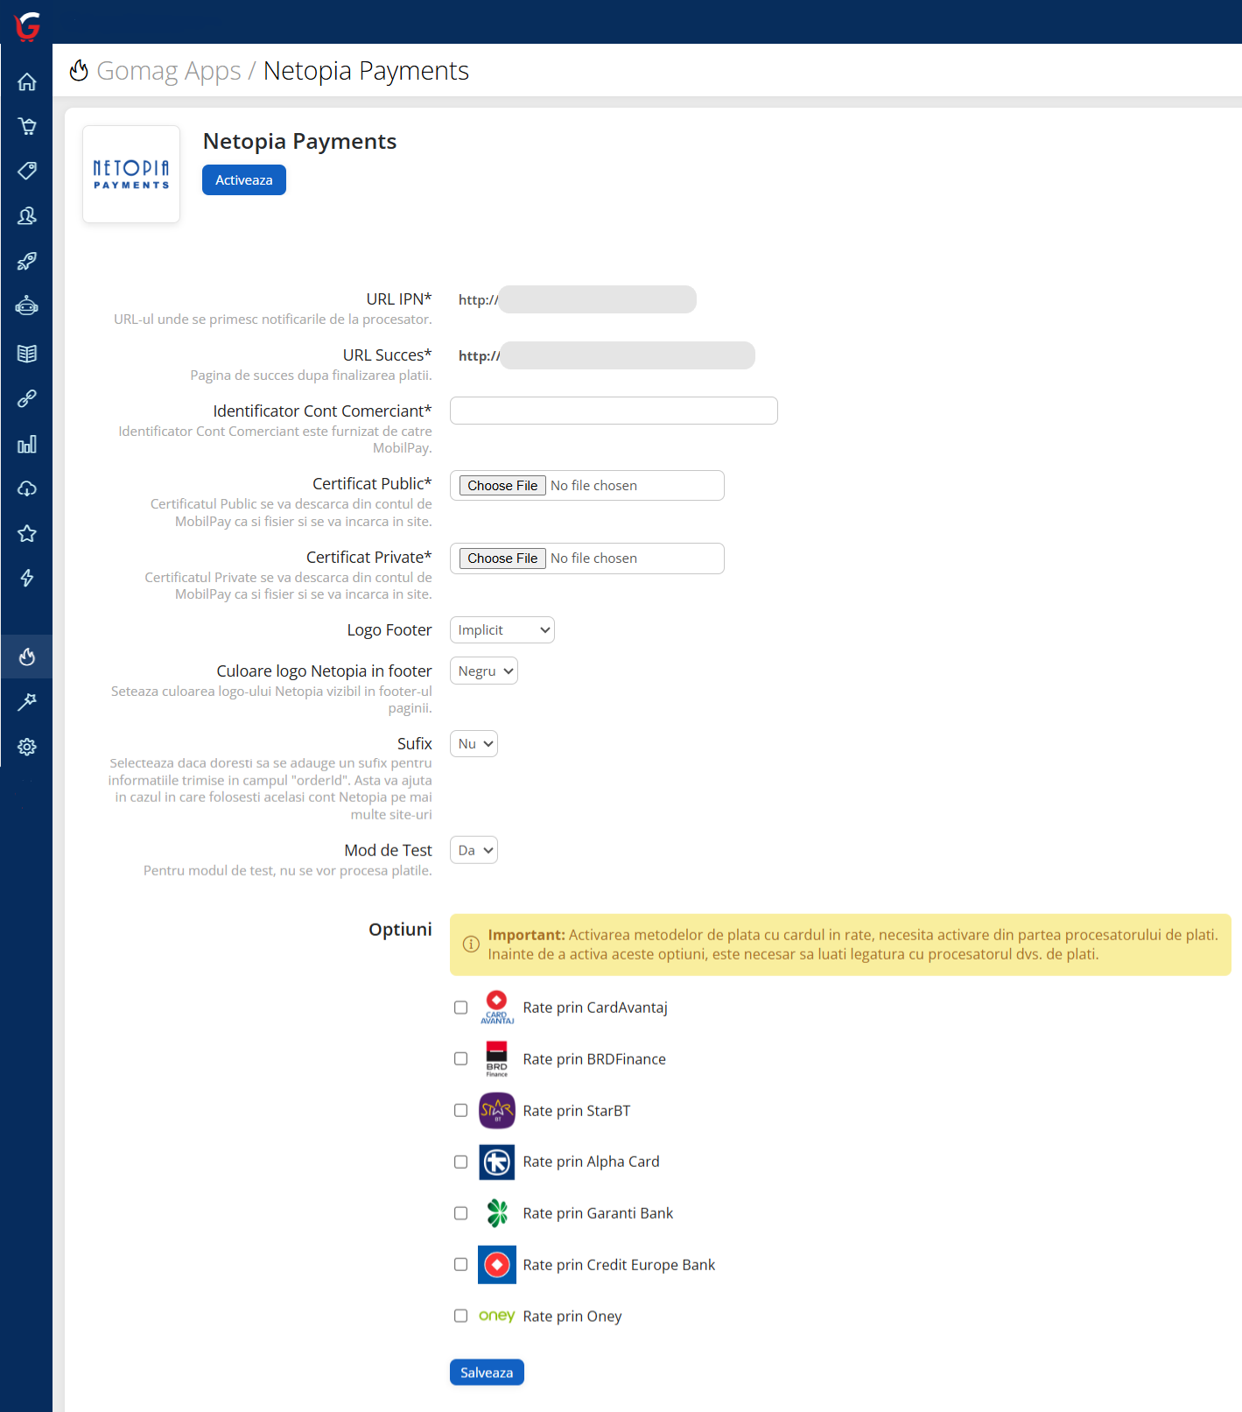Click the Netopia Payments logo thumbnail

click(x=131, y=174)
